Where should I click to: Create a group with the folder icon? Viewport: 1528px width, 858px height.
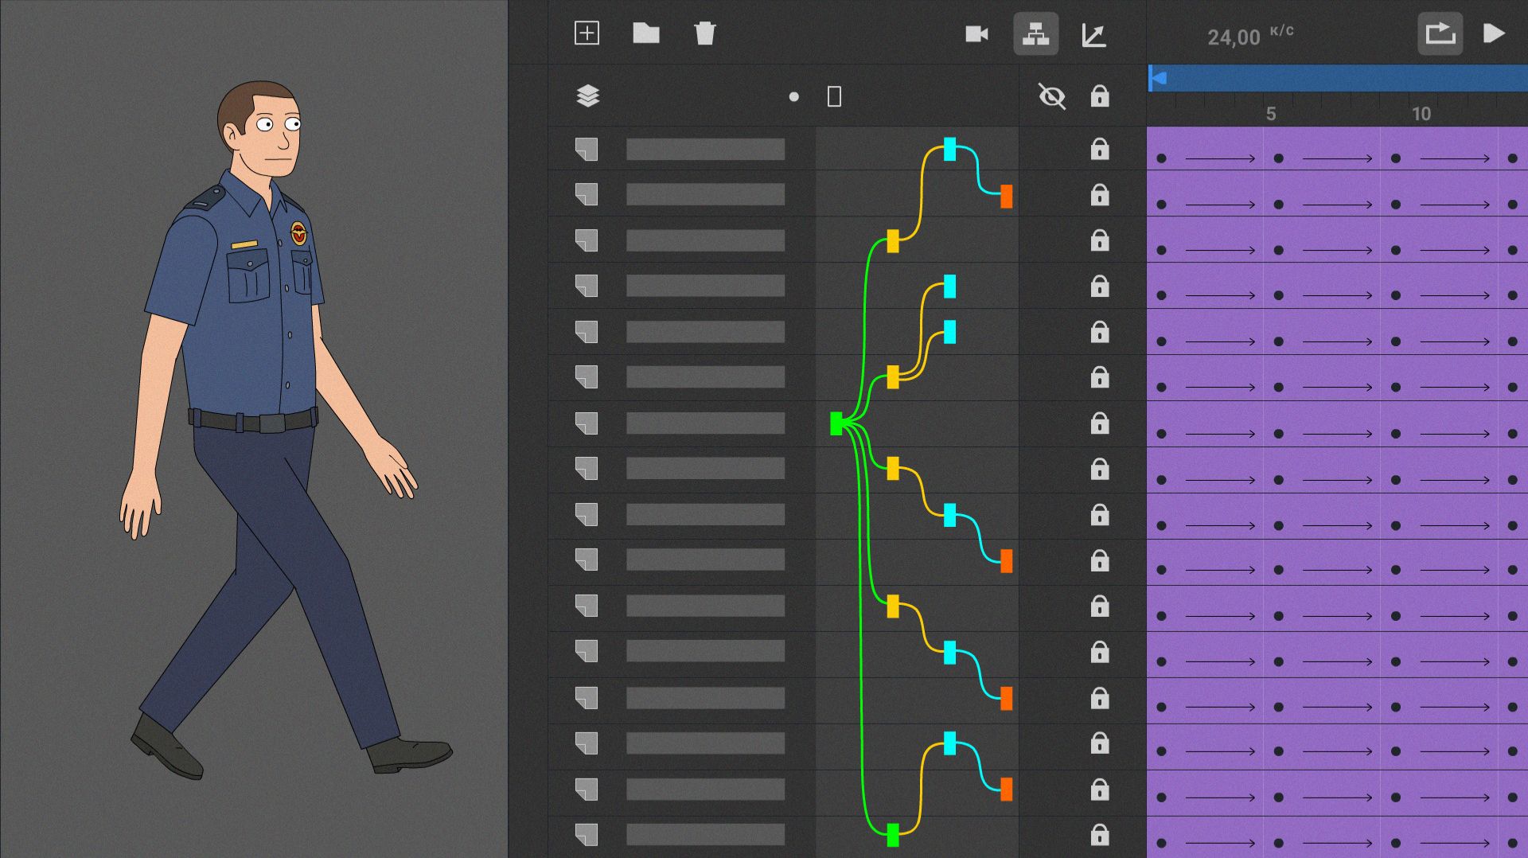645,33
